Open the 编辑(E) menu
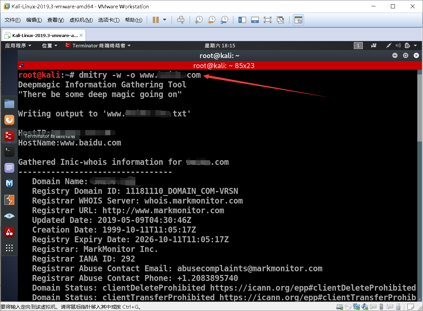Image resolution: width=423 pixels, height=311 pixels. point(34,20)
